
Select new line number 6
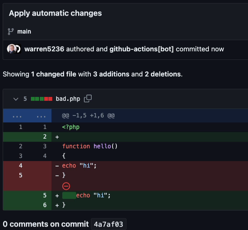click(x=45, y=205)
